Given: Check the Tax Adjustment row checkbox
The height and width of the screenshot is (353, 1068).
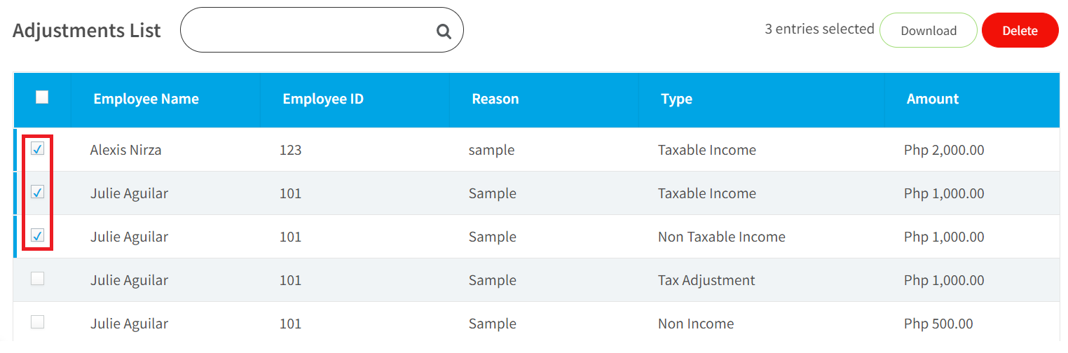Looking at the screenshot, I should click(38, 279).
